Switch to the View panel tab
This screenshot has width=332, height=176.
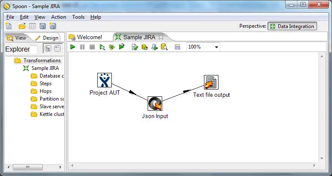17,38
